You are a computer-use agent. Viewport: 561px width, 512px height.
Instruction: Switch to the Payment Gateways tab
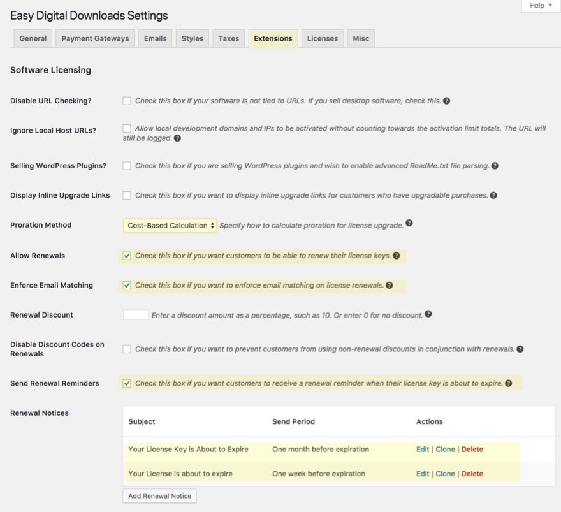pos(94,38)
